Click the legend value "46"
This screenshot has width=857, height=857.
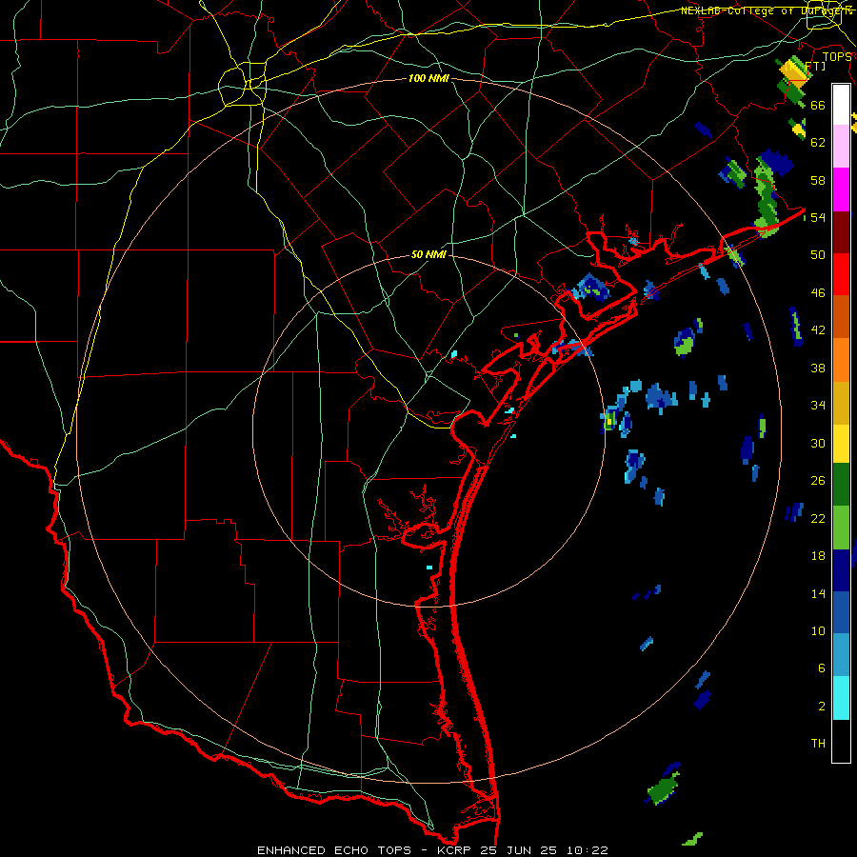click(818, 293)
